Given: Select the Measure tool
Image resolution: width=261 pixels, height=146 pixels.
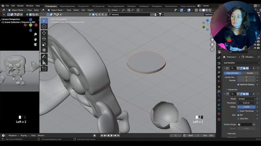Looking at the screenshot, I should (44, 62).
